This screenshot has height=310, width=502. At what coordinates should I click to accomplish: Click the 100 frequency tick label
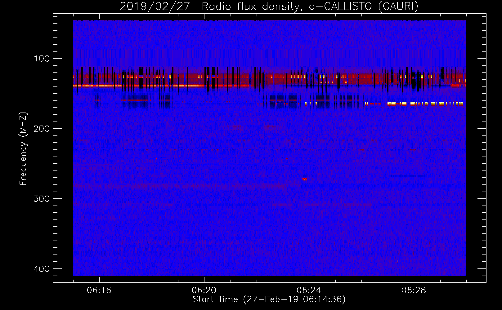(x=42, y=59)
